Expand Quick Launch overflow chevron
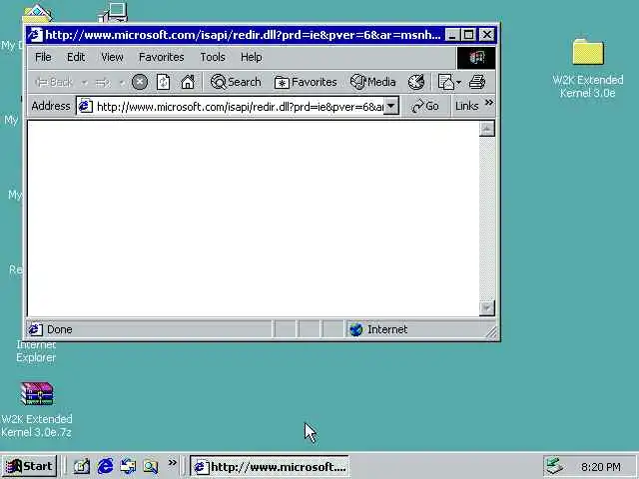This screenshot has width=639, height=479. point(172,462)
